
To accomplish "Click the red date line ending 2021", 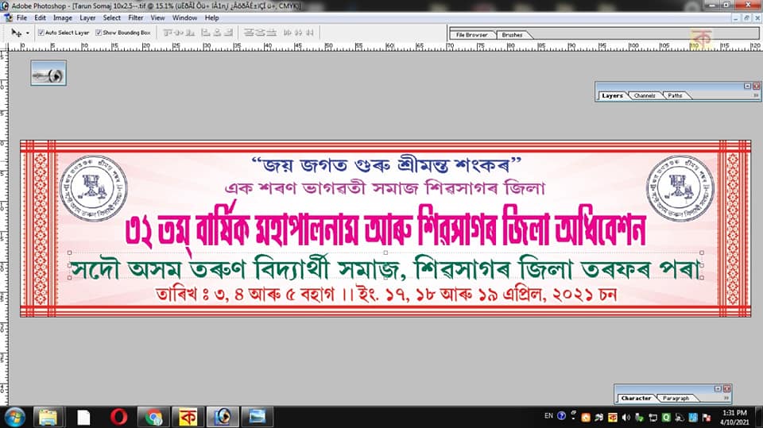I will point(386,295).
